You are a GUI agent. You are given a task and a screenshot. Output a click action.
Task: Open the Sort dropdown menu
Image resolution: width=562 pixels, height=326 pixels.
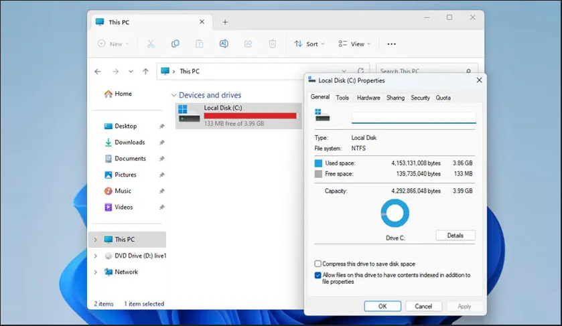[309, 44]
